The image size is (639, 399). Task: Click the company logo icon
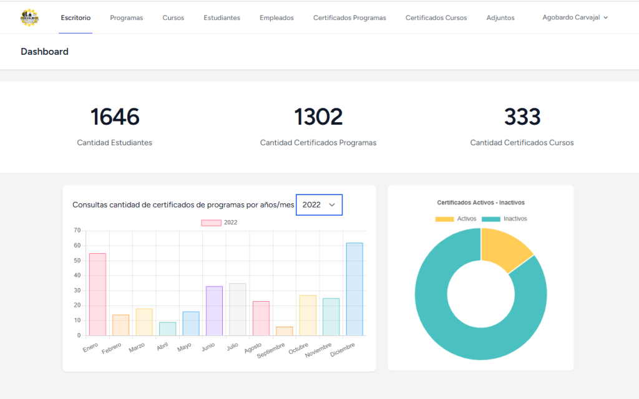(x=29, y=17)
